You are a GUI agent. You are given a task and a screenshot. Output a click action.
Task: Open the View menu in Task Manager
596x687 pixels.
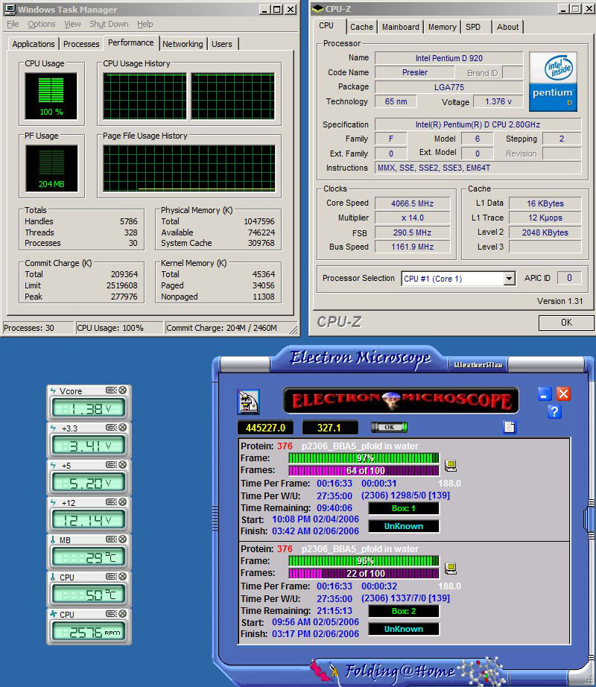[72, 24]
